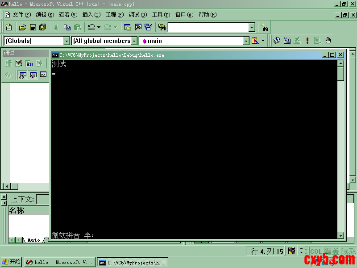
Task: Click the Cut scissors icon
Action: point(56,27)
